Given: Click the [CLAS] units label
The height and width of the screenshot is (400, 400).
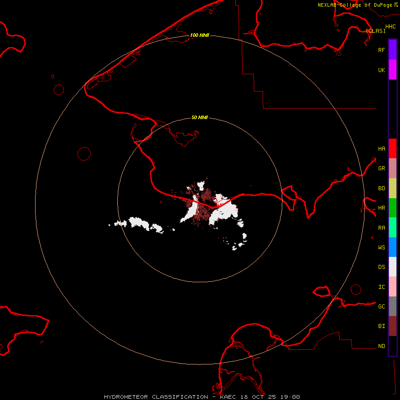Looking at the screenshot, I should 376,31.
